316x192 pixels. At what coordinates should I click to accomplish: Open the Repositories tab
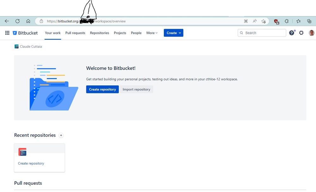(x=100, y=33)
